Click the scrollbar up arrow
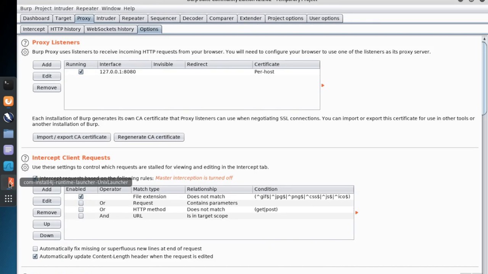This screenshot has width=488, height=274. 485,39
